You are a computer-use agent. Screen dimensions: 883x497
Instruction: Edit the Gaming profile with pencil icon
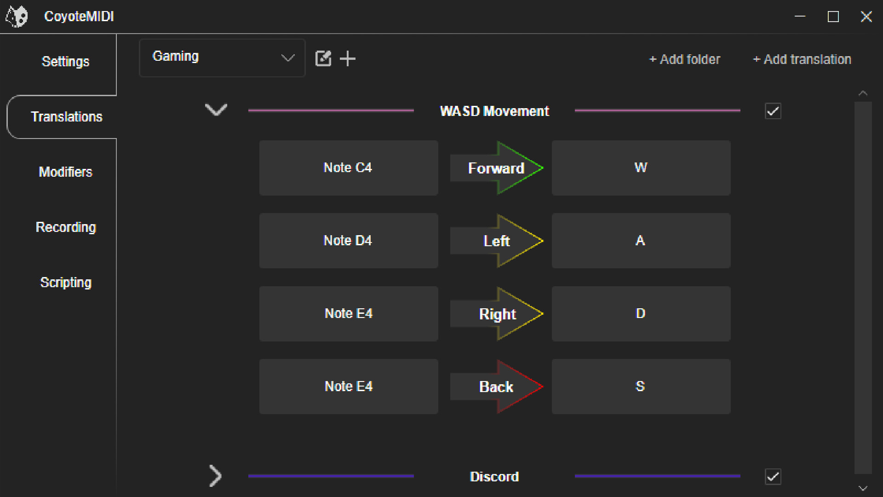tap(323, 58)
